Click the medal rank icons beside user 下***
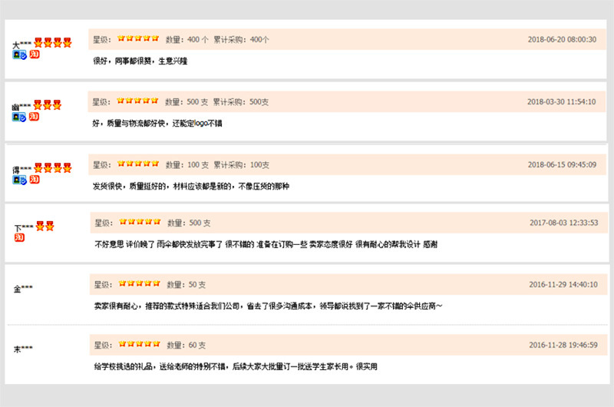Screen dimensions: 614x407 point(45,226)
